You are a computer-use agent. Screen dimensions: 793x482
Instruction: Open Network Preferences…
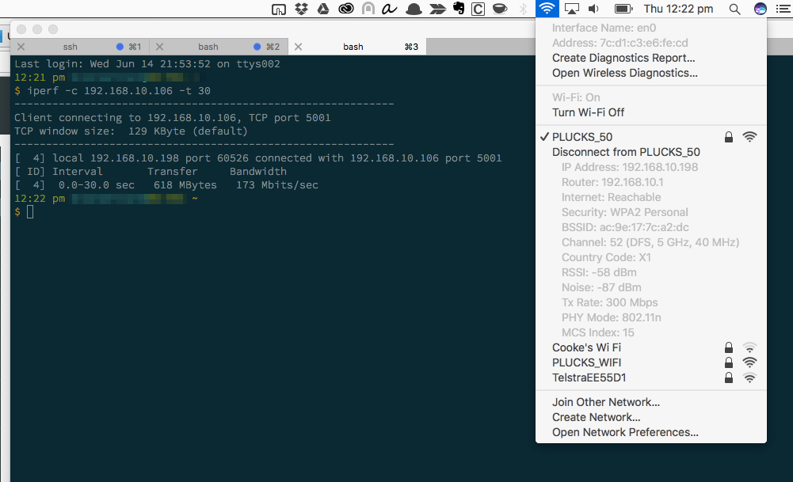click(625, 432)
